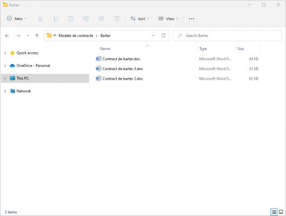Click the Paste clipboard icon
The width and height of the screenshot is (286, 216).
71,19
